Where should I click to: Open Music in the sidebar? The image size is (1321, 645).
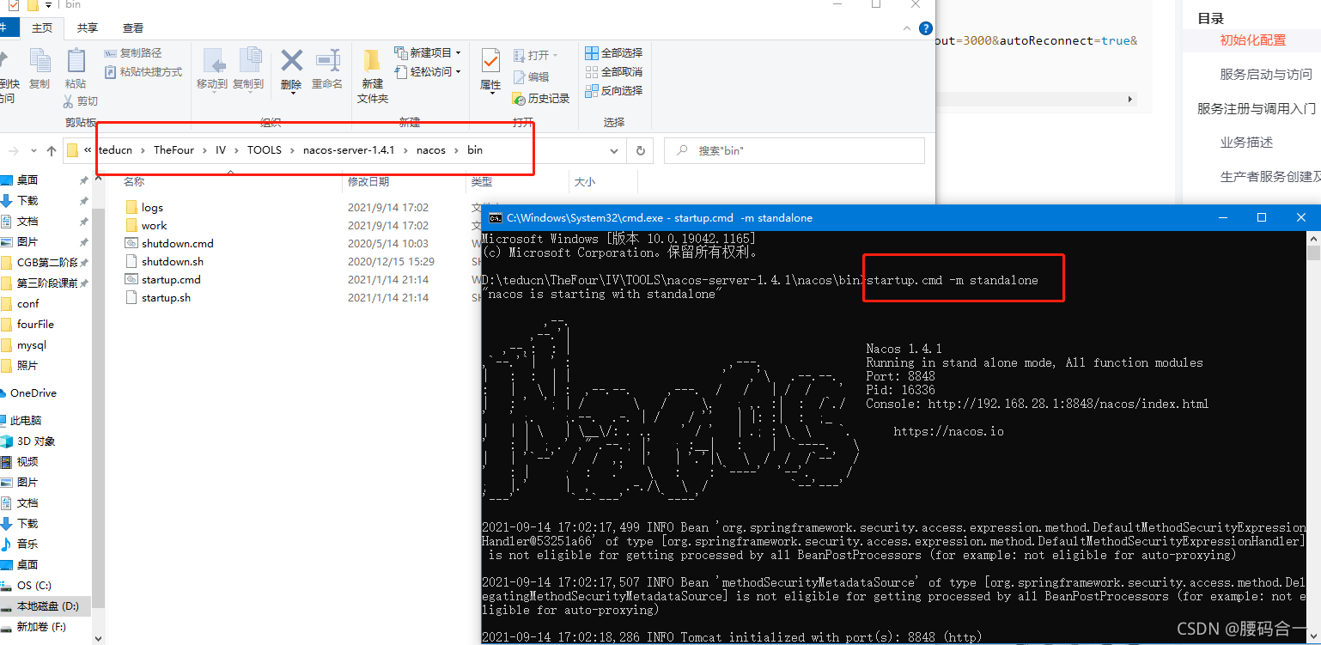click(27, 545)
